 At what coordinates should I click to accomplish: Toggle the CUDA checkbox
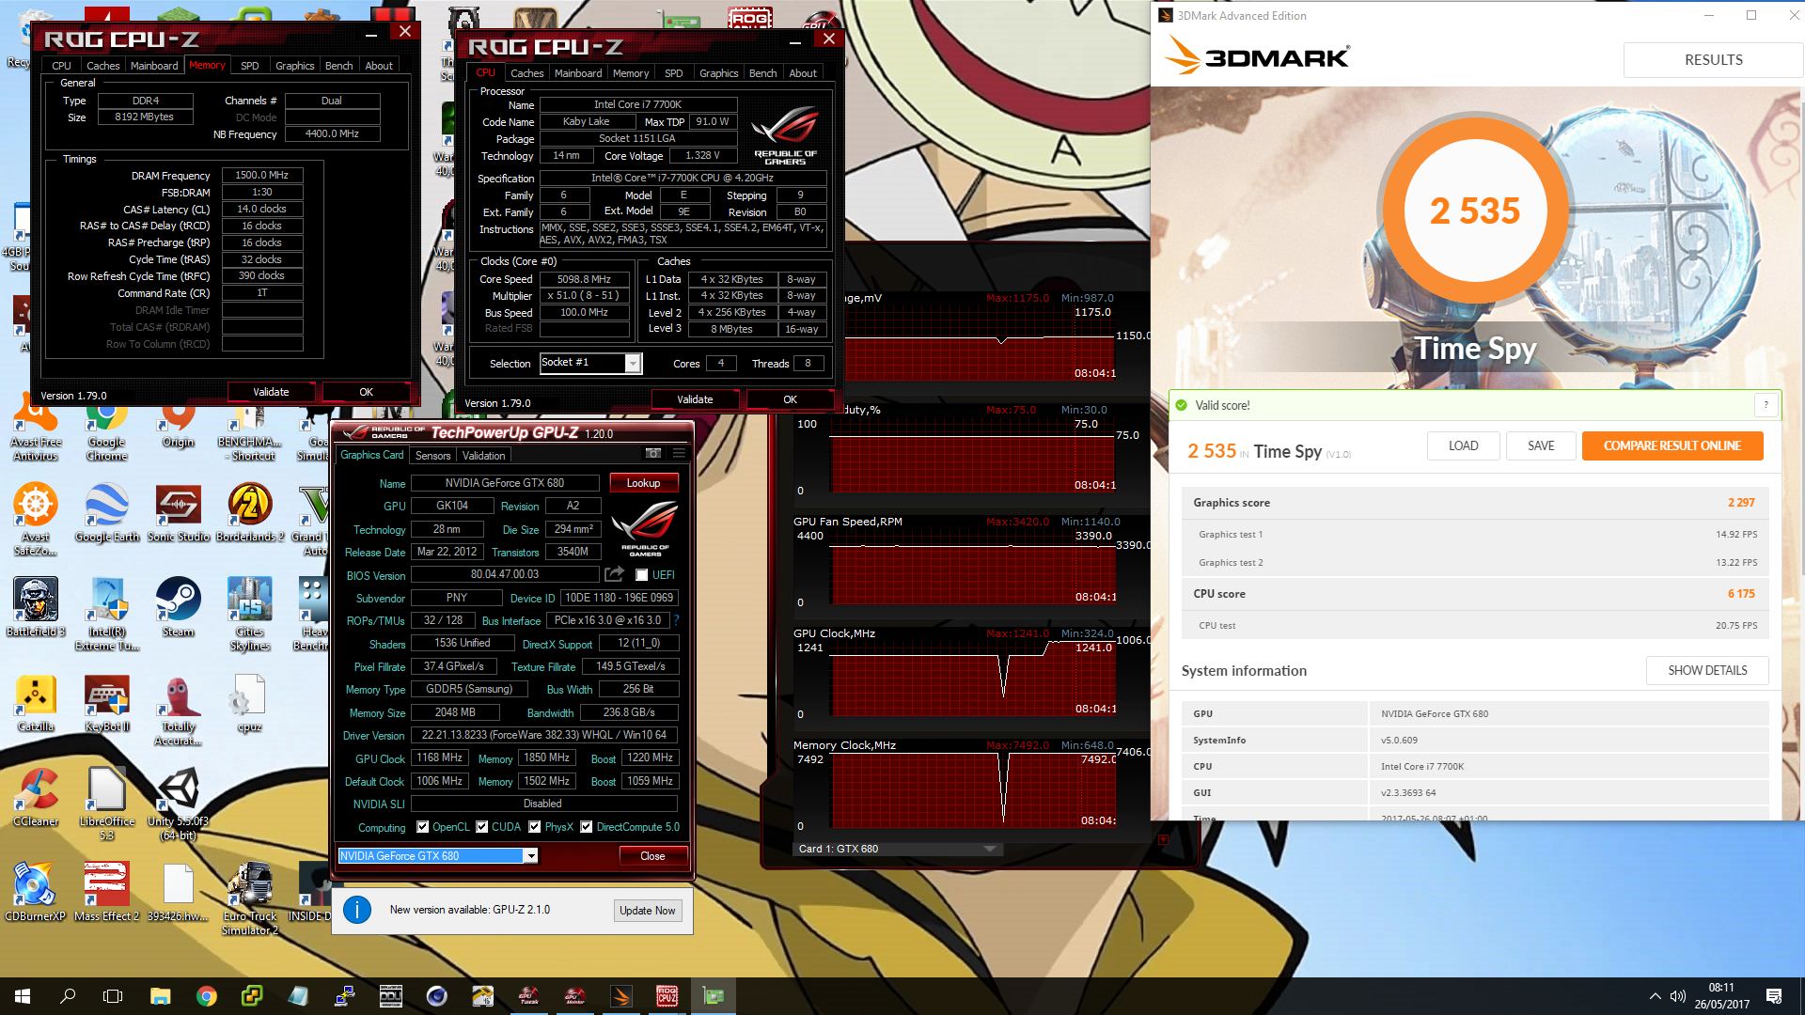point(482,827)
